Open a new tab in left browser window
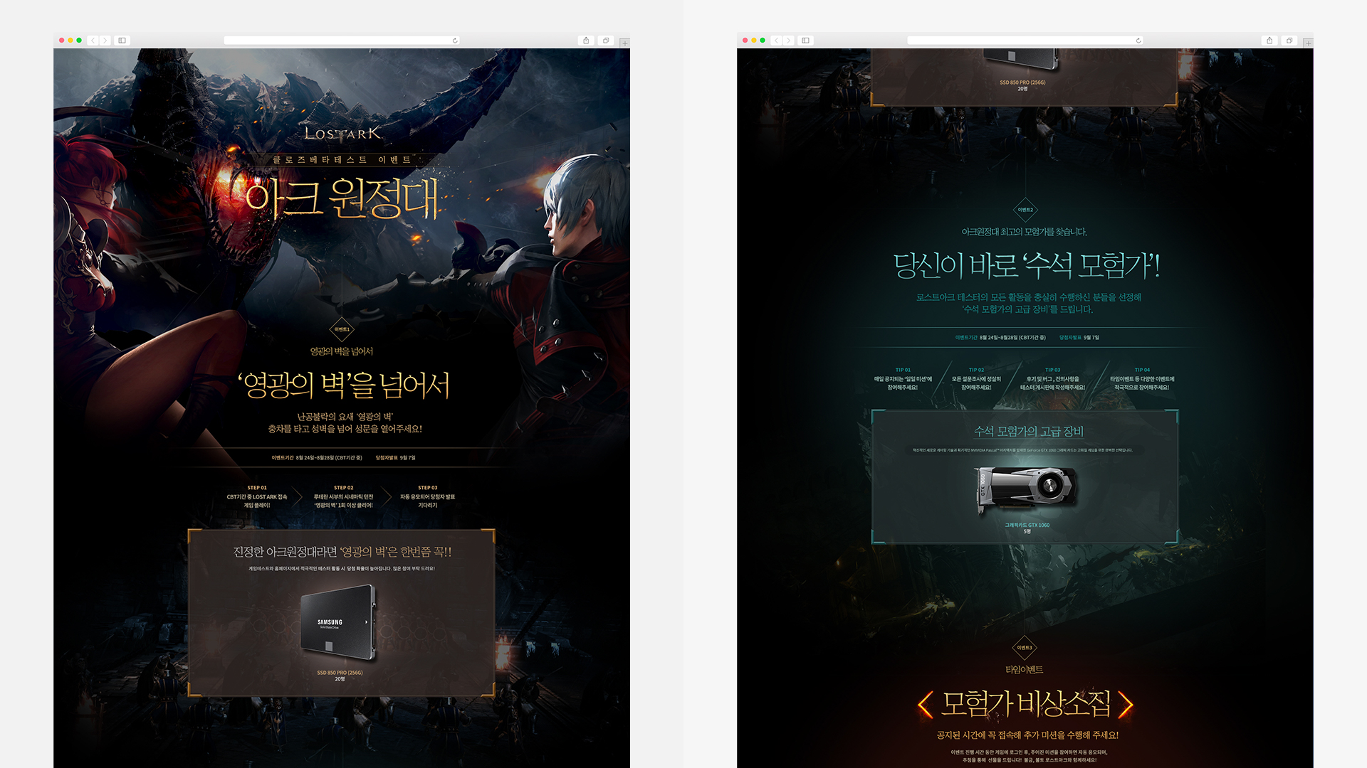The height and width of the screenshot is (768, 1367). [x=624, y=43]
